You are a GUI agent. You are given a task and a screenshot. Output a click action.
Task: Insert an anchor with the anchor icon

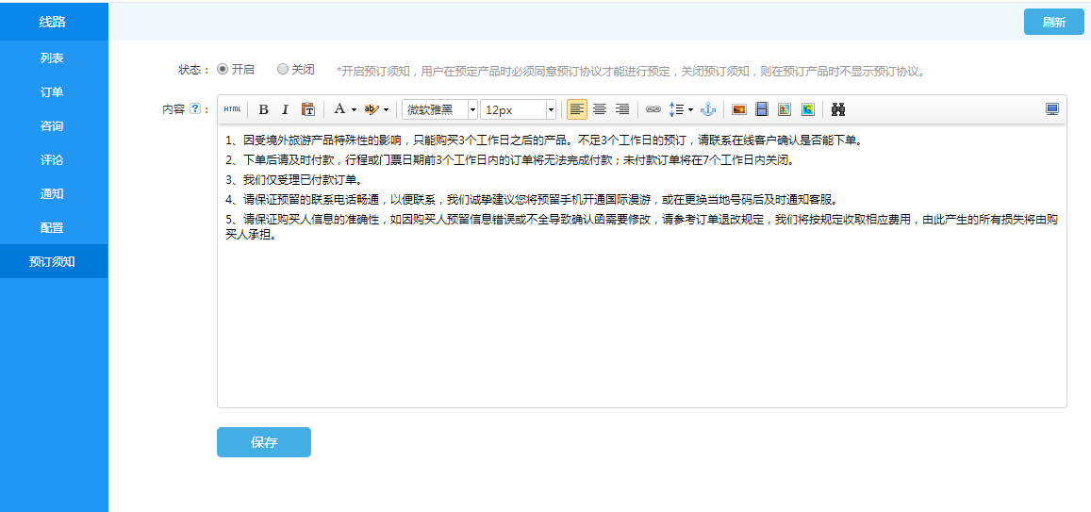[x=708, y=109]
